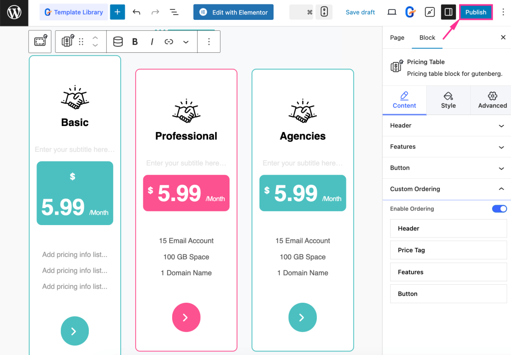The width and height of the screenshot is (511, 355).
Task: Save draft of the page
Action: click(x=360, y=12)
